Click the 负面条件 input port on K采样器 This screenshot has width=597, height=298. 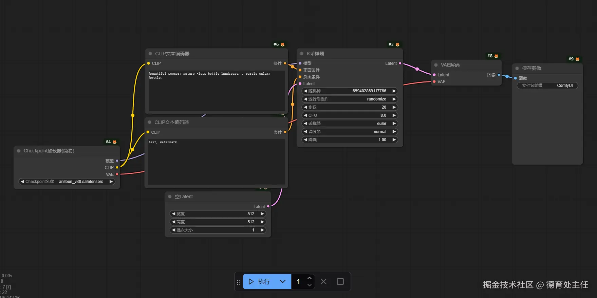tap(300, 77)
